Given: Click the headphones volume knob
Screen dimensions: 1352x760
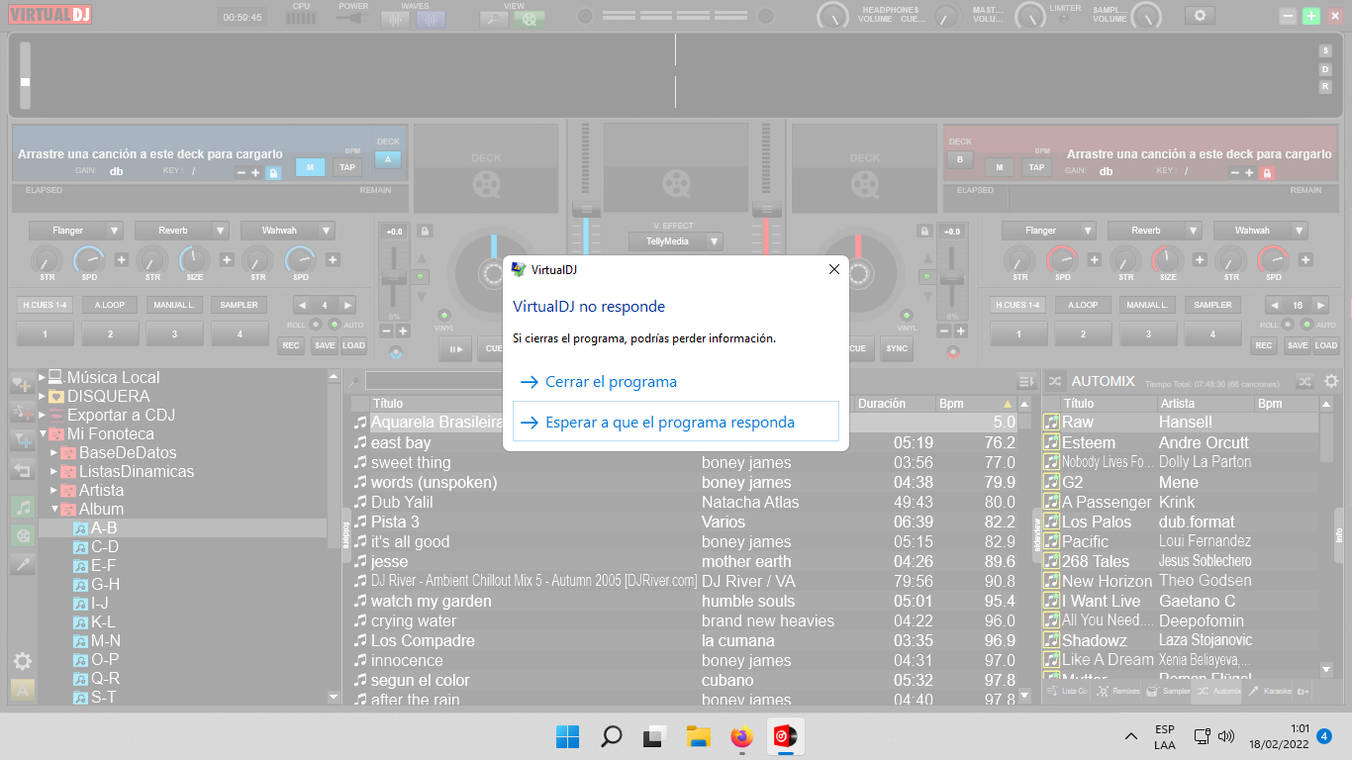Looking at the screenshot, I should click(833, 17).
